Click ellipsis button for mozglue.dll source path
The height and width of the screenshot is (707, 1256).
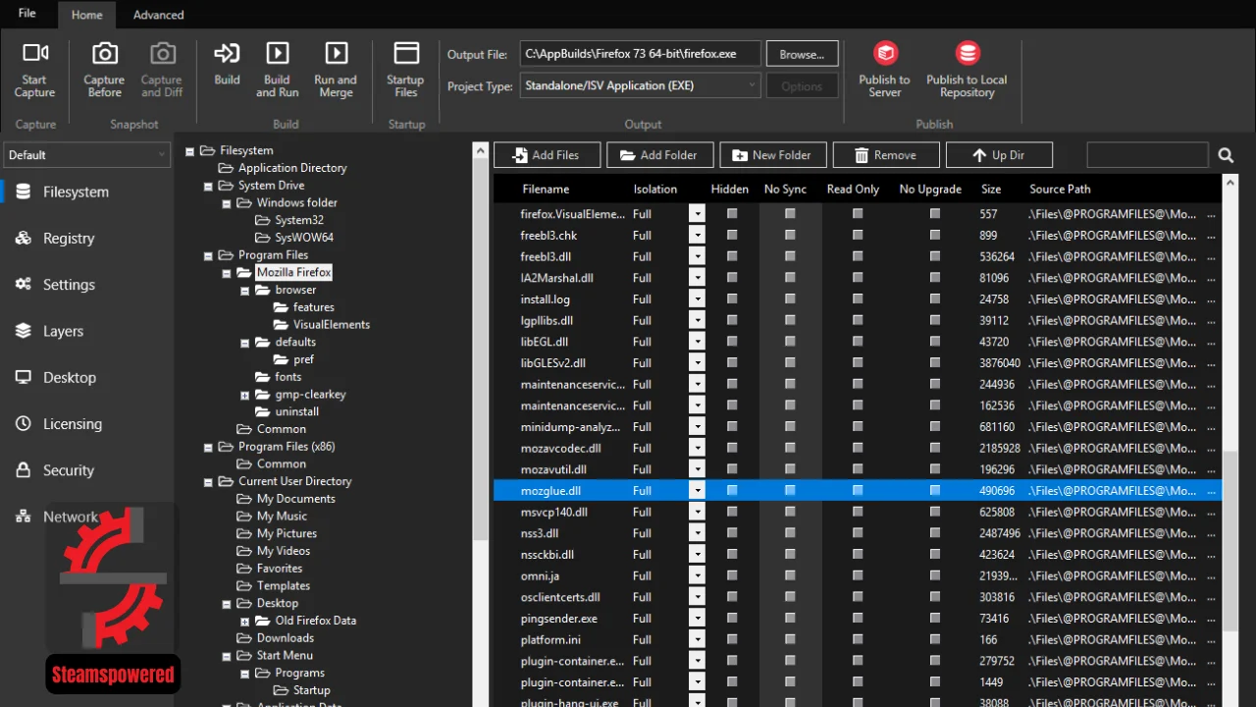pos(1211,490)
